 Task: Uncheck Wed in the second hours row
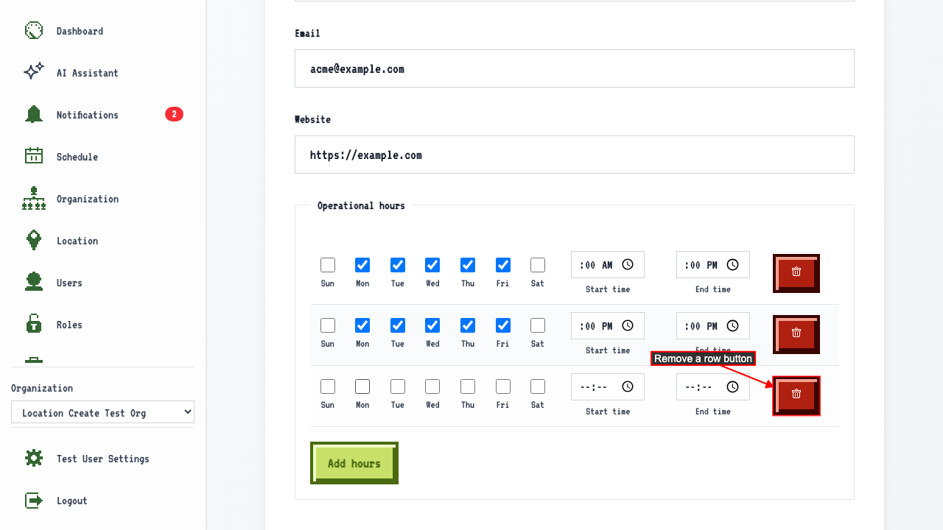pos(432,325)
